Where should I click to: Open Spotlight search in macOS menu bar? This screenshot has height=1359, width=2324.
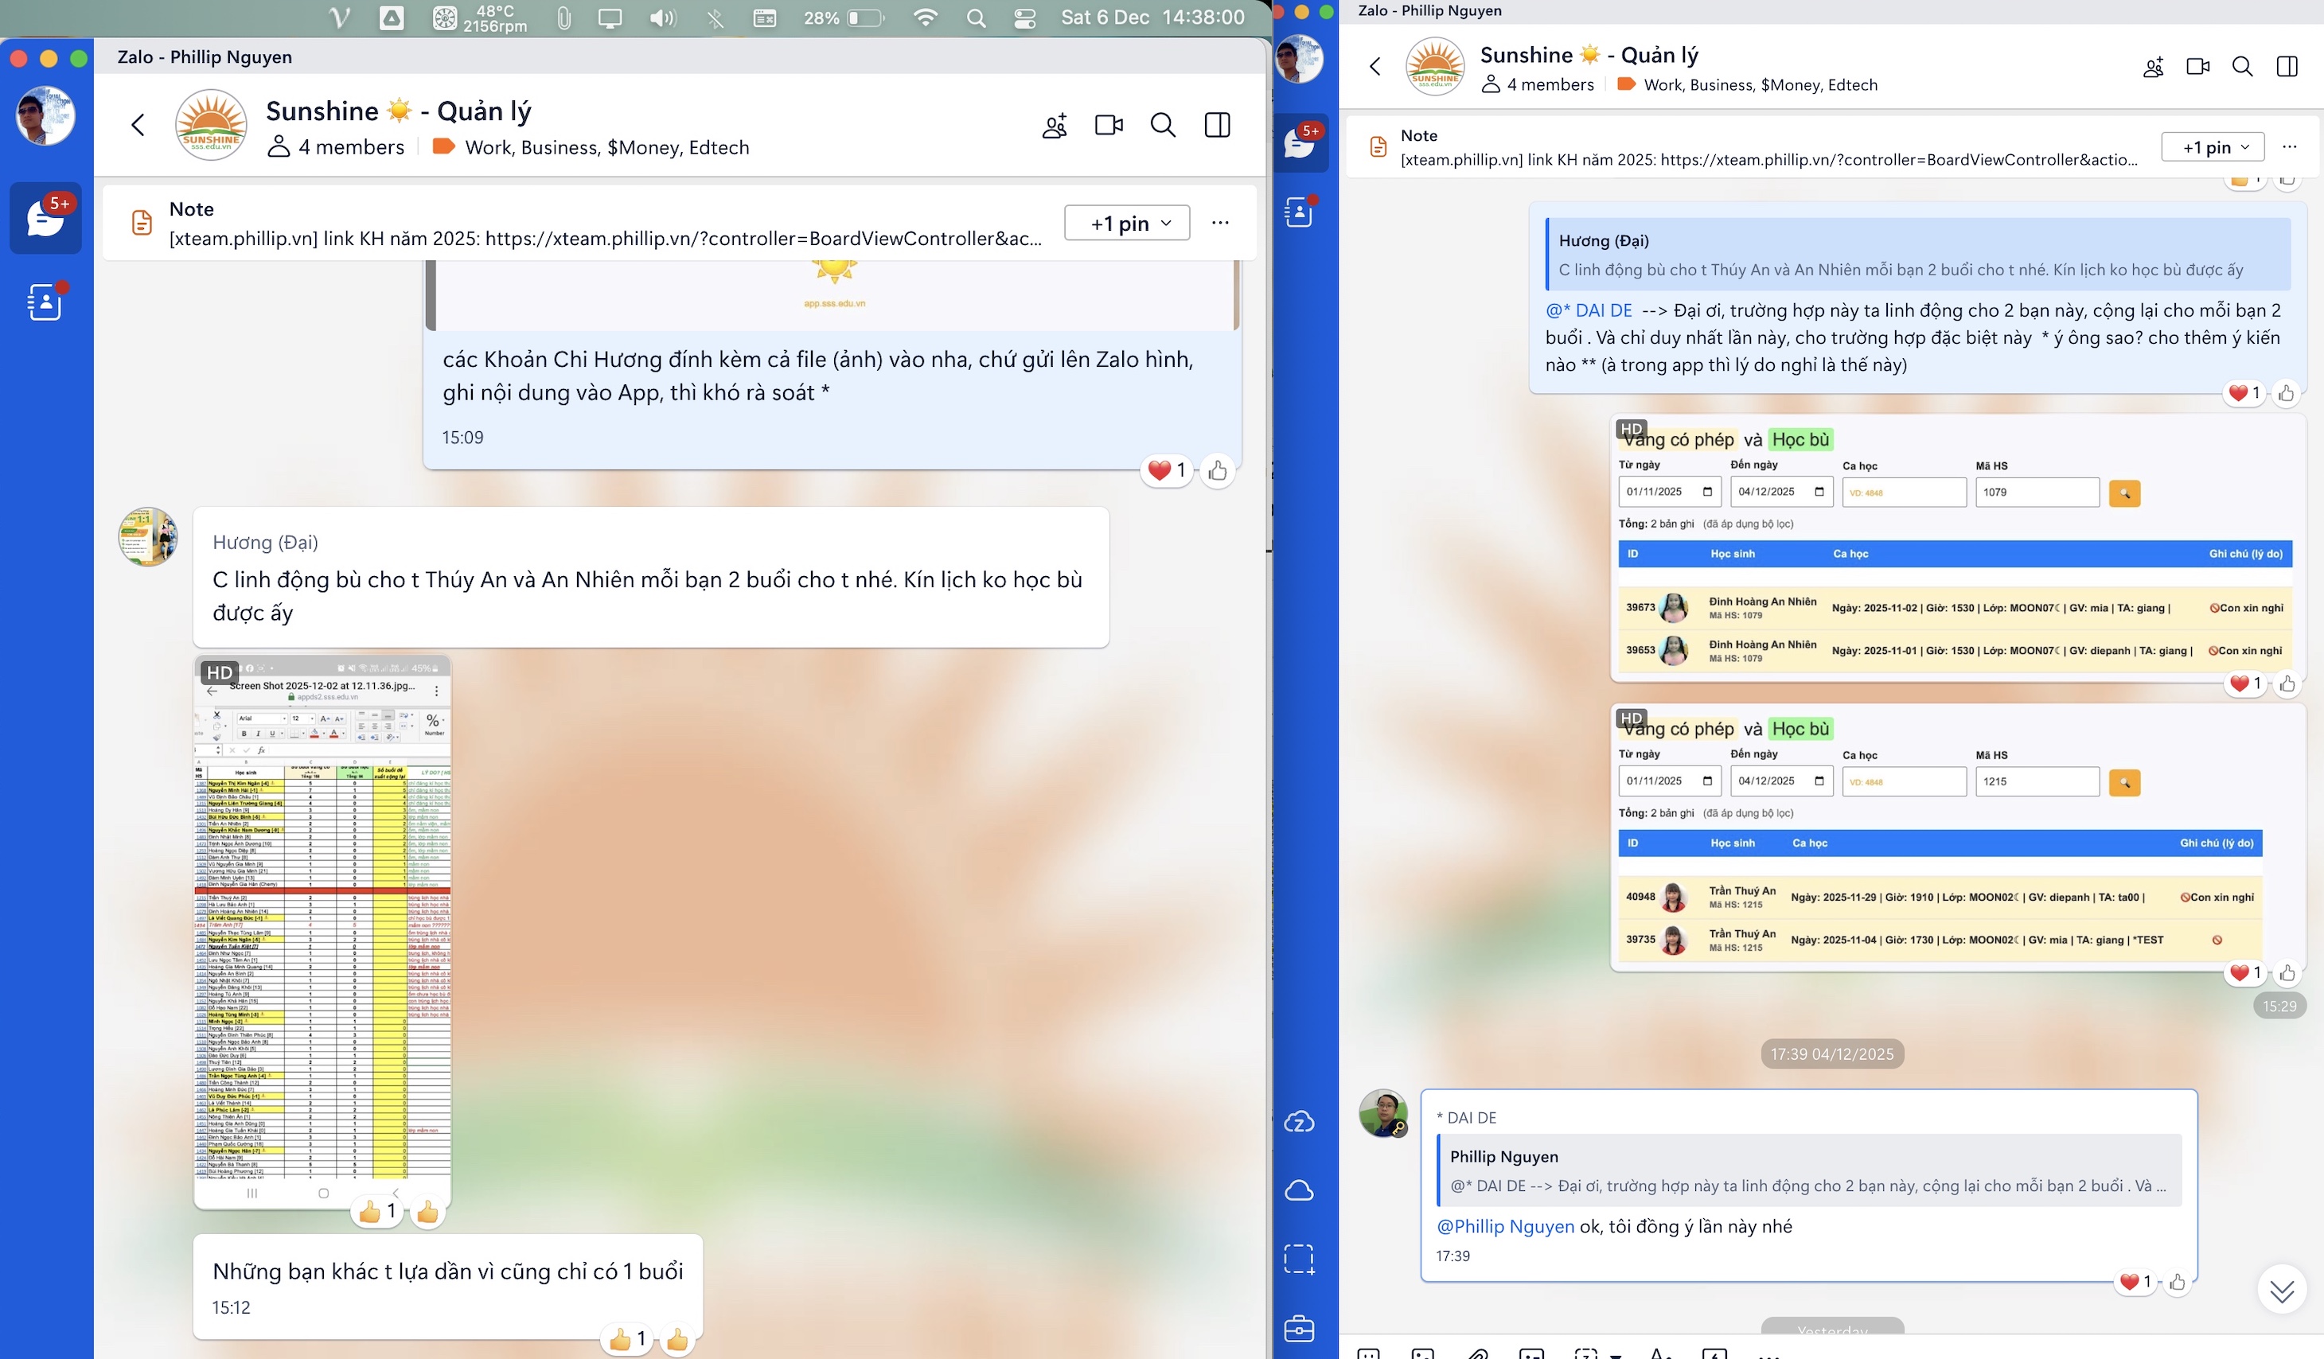click(x=976, y=18)
